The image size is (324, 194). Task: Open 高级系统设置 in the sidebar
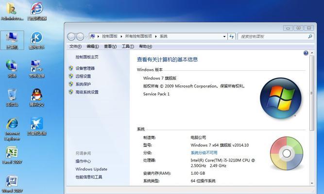87,92
